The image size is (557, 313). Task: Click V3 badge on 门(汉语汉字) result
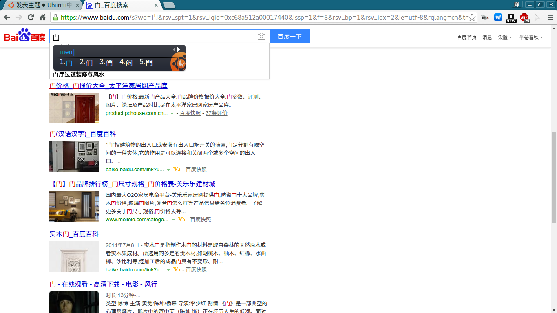(x=177, y=169)
